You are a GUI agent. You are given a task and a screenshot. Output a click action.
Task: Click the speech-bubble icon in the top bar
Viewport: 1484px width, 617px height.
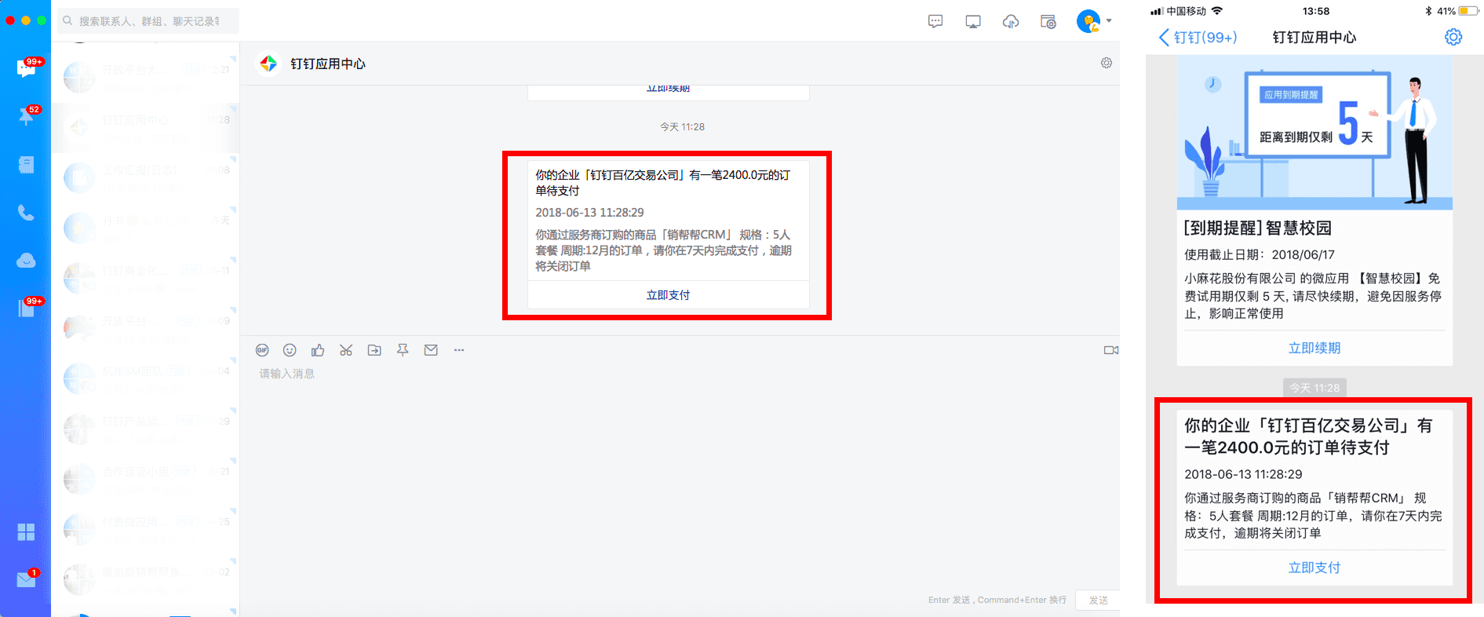pos(935,22)
